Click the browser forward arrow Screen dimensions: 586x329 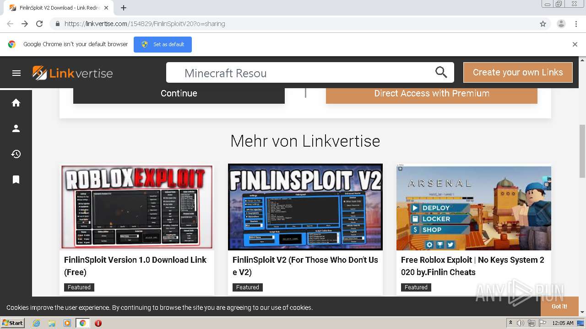(25, 24)
